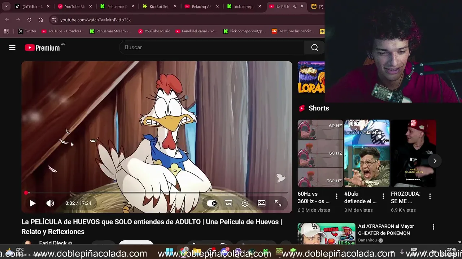Screen dimensions: 462x259
Task: Open the Bananirou channel name
Action: click(367, 240)
